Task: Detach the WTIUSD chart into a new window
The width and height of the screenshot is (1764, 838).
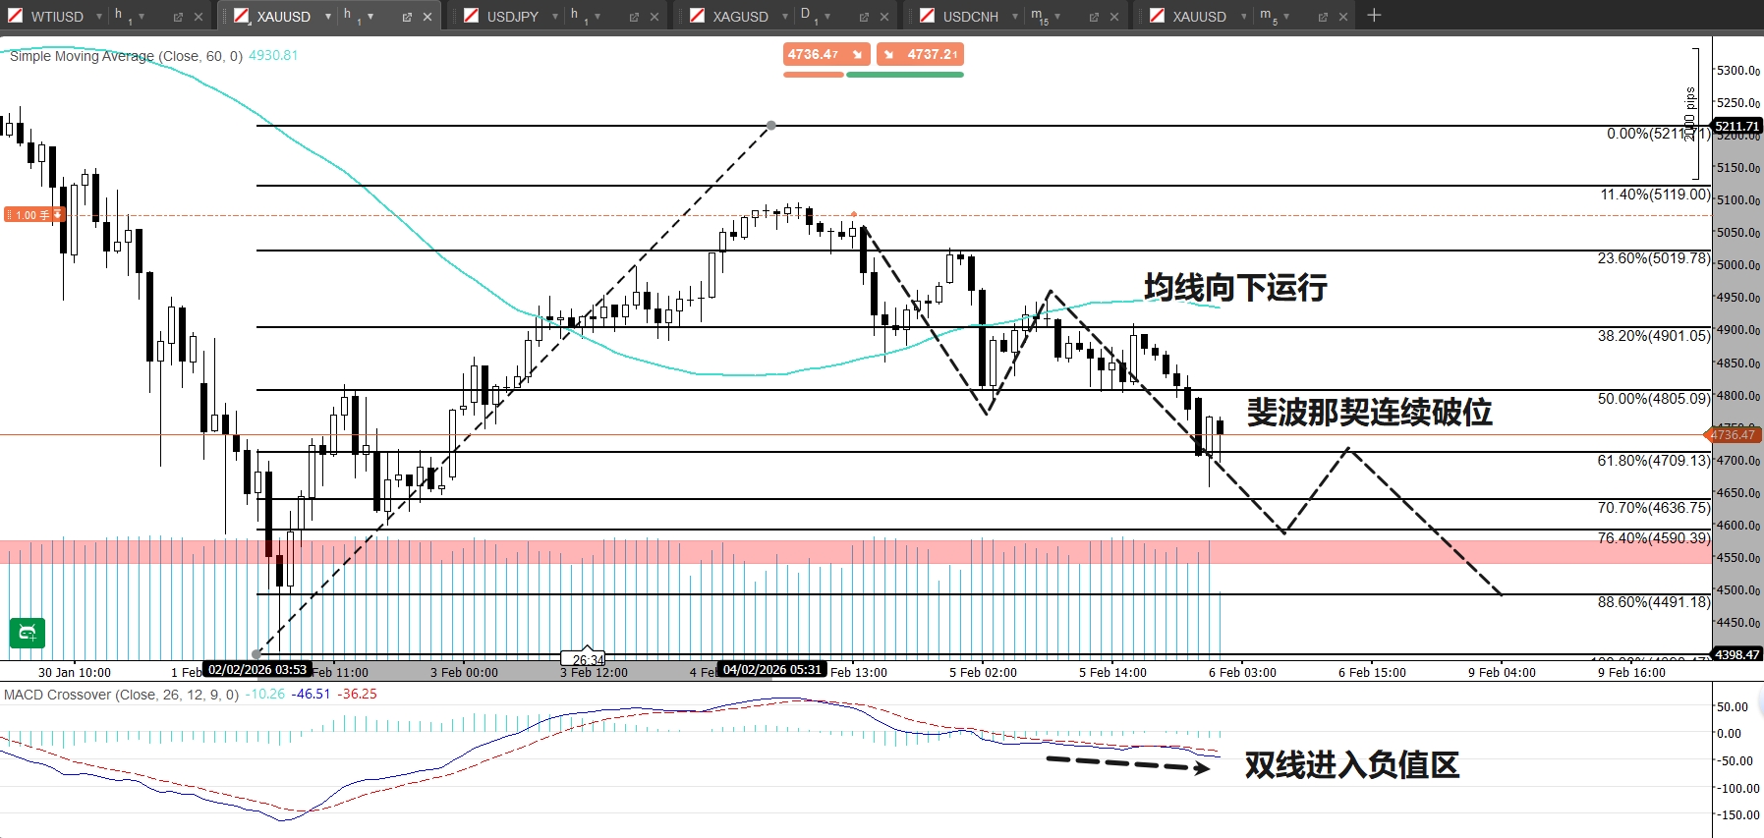Action: tap(178, 17)
